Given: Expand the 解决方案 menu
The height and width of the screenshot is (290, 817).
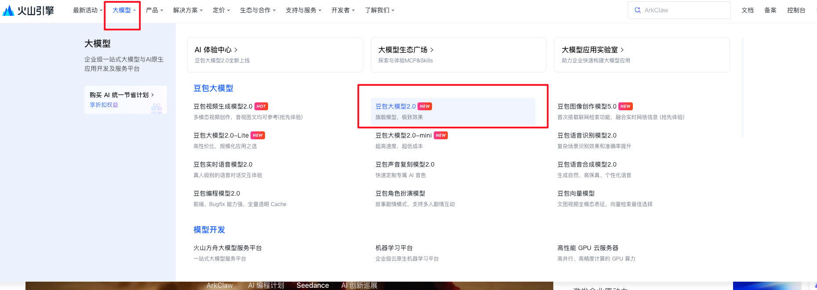Looking at the screenshot, I should point(188,10).
